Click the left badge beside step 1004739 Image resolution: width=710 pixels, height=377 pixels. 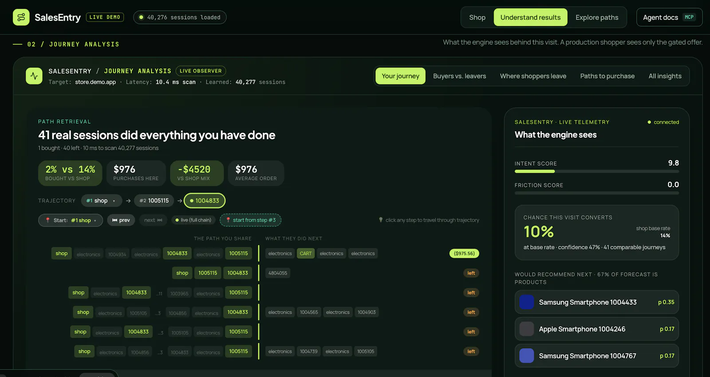(471, 351)
